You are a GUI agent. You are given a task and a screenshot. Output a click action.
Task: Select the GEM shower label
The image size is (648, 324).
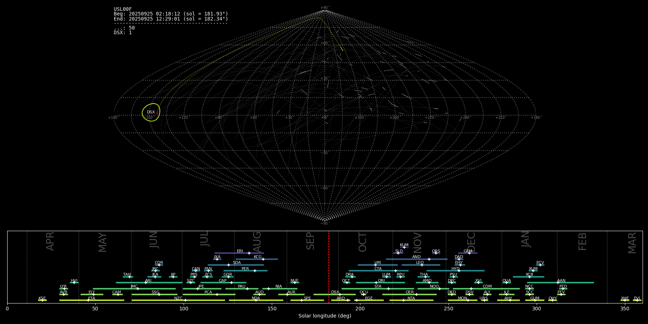(468, 251)
